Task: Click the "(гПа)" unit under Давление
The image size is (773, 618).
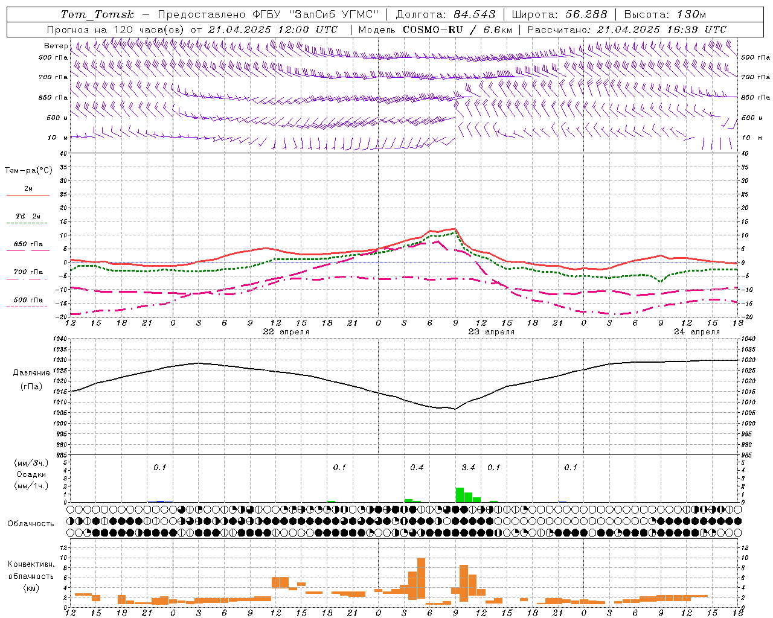Action: click(31, 387)
